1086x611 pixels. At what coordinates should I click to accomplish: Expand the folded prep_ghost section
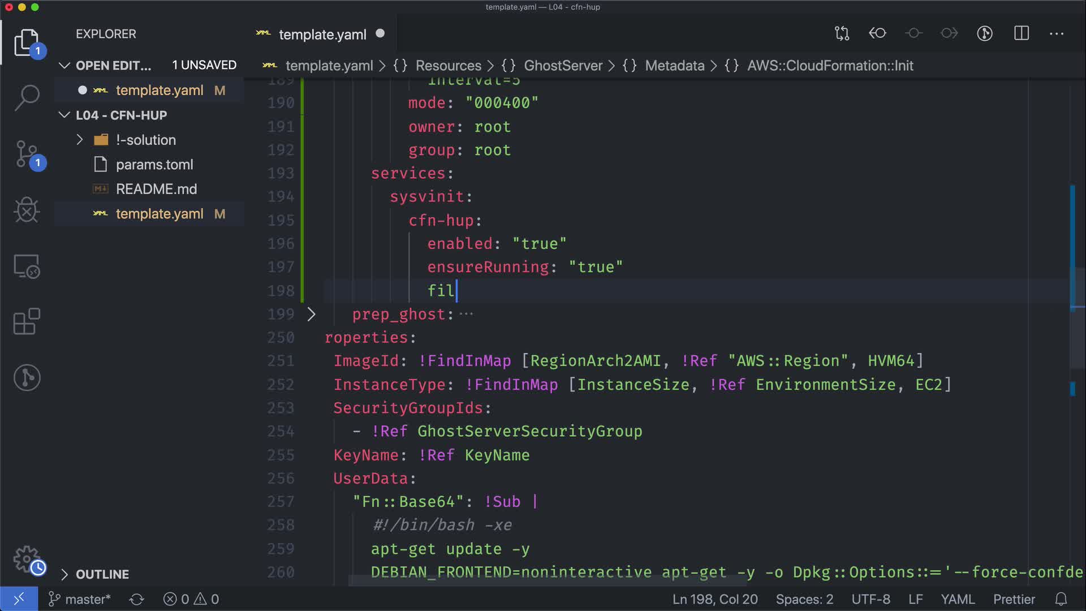pyautogui.click(x=311, y=314)
